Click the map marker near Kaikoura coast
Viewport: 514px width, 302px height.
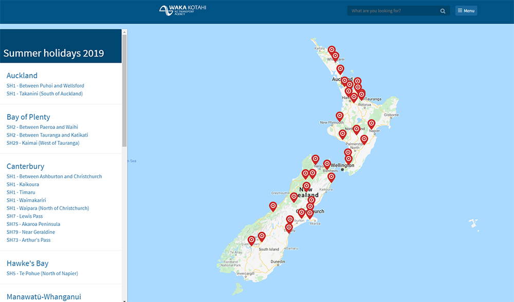[x=332, y=178]
